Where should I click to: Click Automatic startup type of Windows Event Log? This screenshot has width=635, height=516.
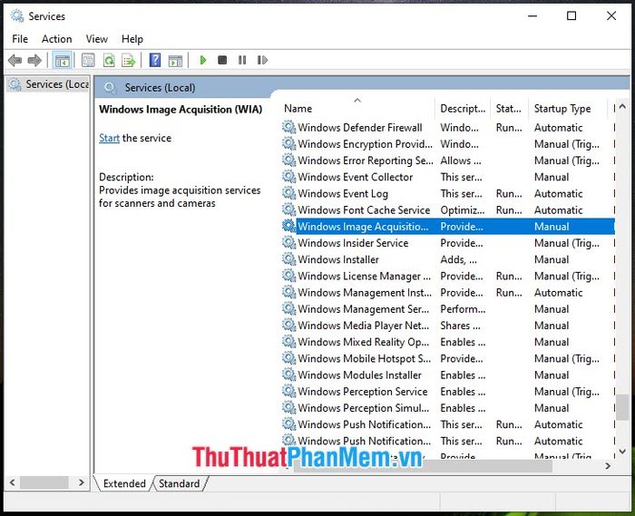click(x=559, y=193)
